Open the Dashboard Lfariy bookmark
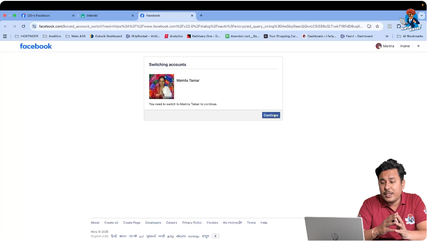428x241 pixels. point(319,36)
